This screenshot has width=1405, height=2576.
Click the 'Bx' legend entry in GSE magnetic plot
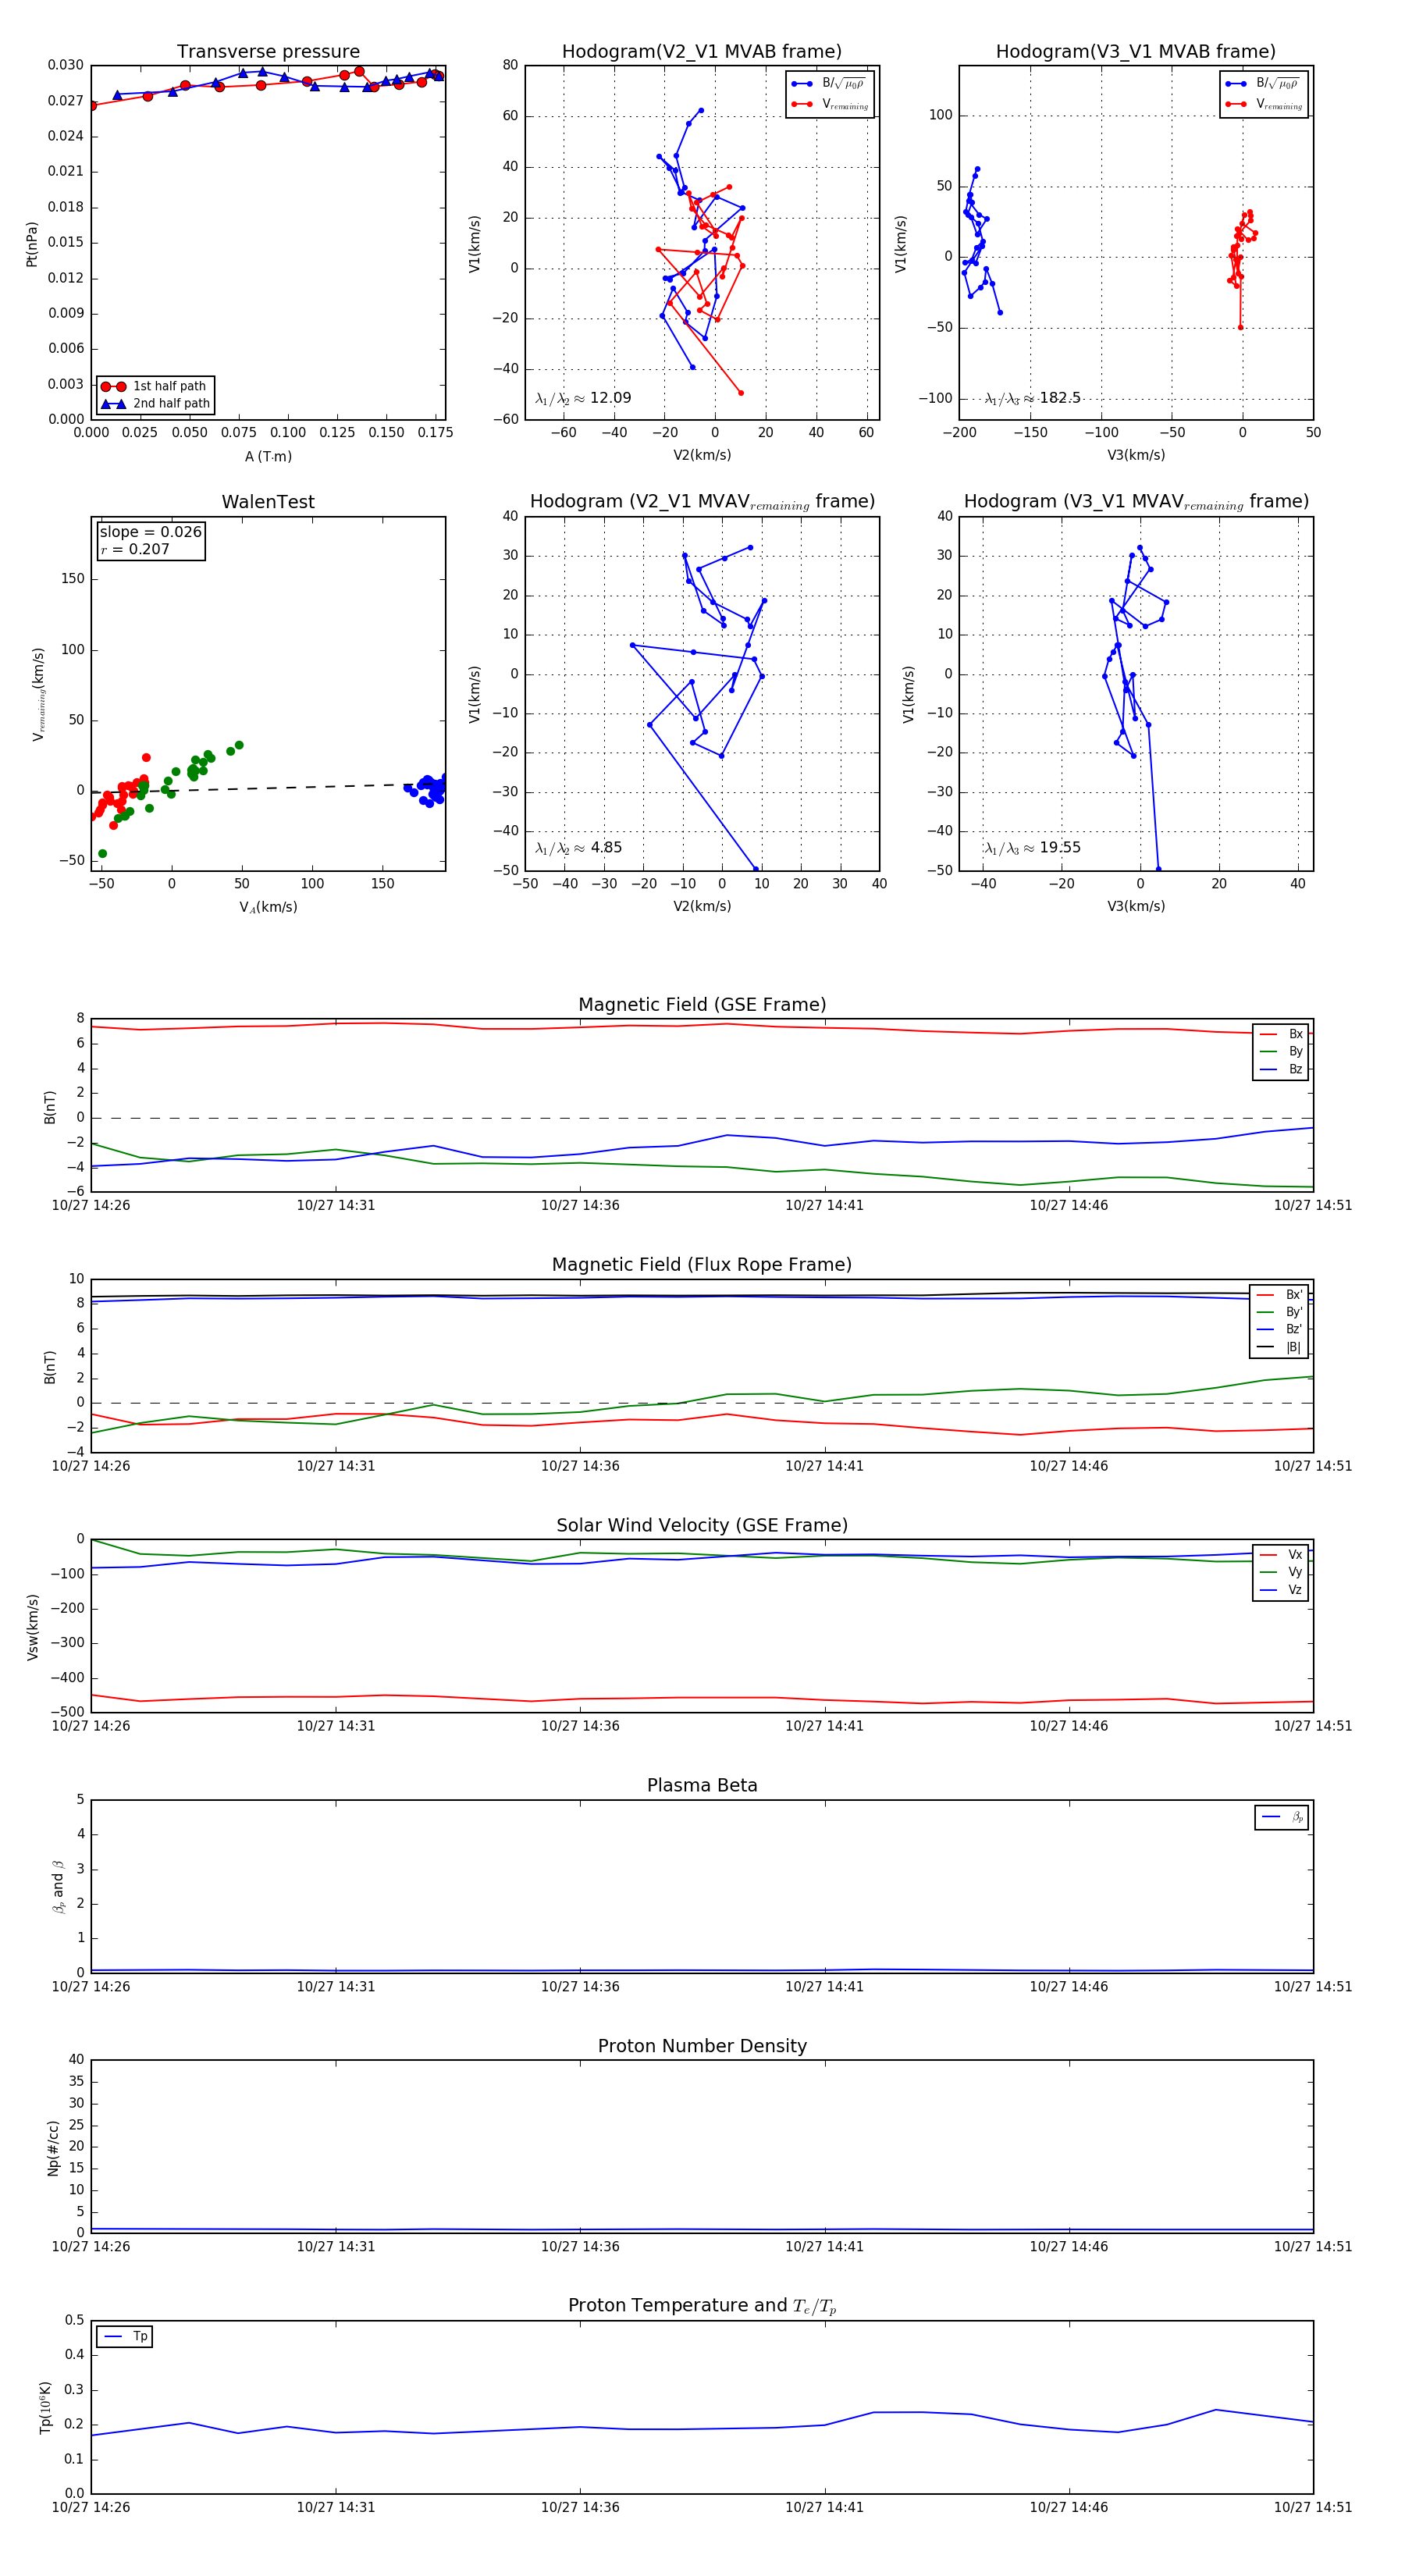[1281, 1034]
